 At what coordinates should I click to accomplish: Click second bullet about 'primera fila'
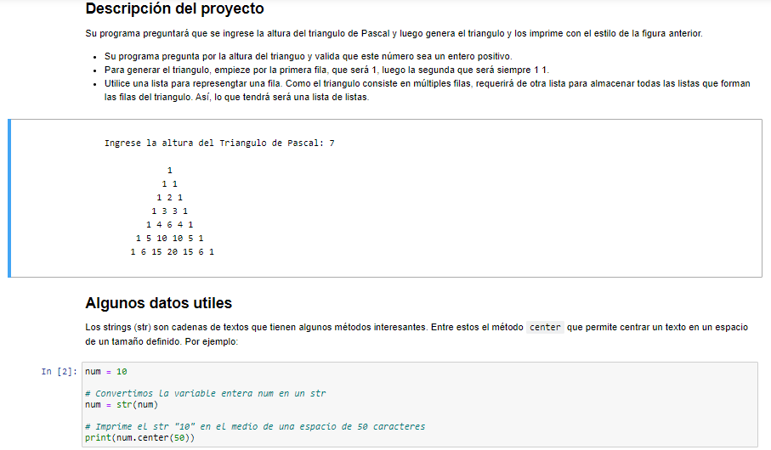coord(326,70)
